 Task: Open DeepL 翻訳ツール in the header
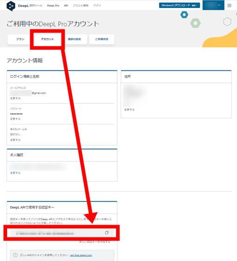tap(30, 6)
